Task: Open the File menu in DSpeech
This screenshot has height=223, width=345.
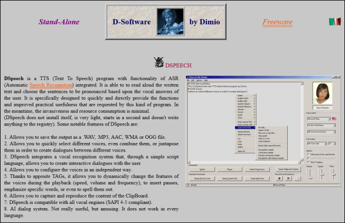Action: point(188,81)
